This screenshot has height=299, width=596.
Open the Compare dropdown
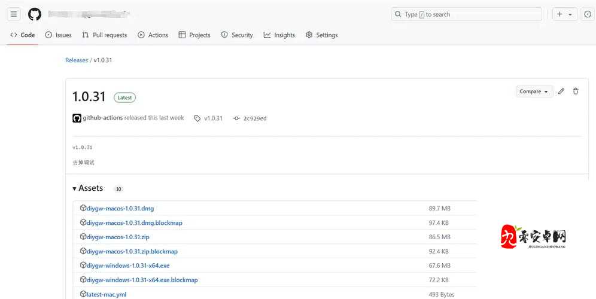click(x=534, y=91)
